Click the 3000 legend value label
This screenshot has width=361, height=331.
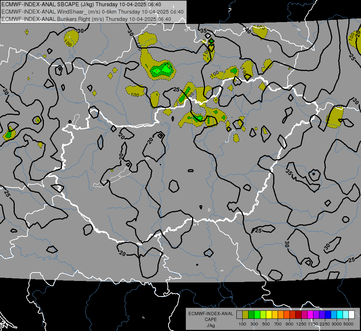(x=337, y=324)
